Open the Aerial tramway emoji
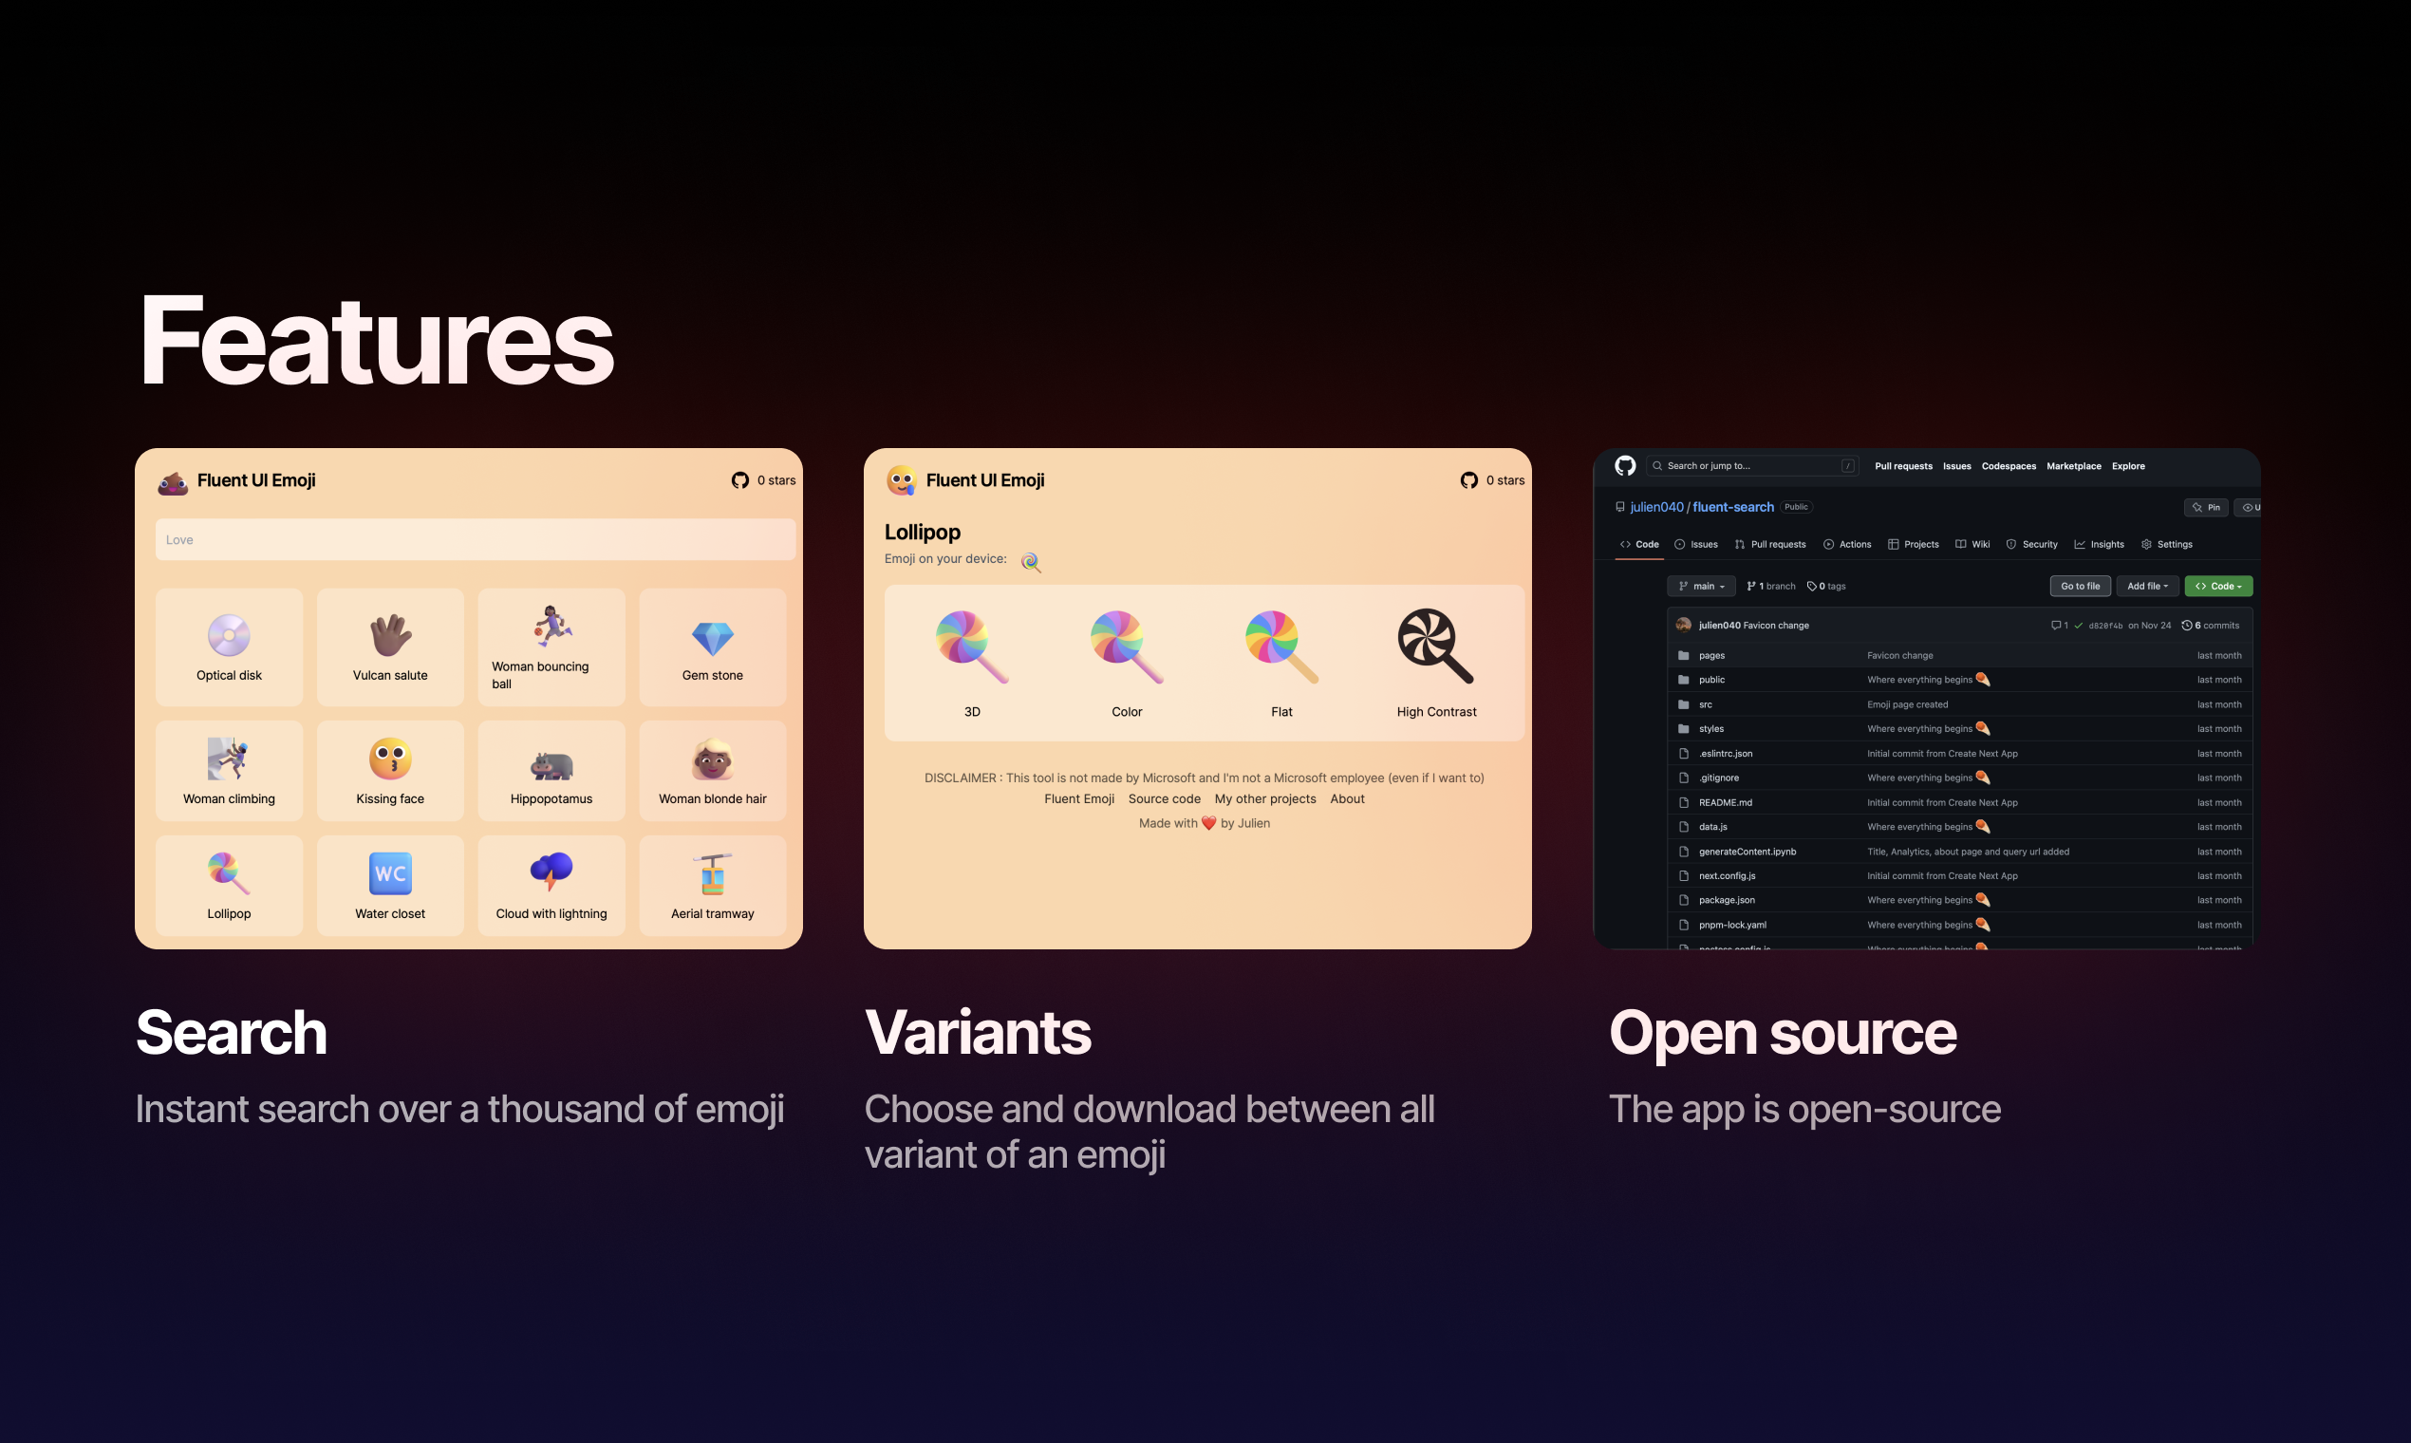Viewport: 2411px width, 1443px height. [713, 885]
